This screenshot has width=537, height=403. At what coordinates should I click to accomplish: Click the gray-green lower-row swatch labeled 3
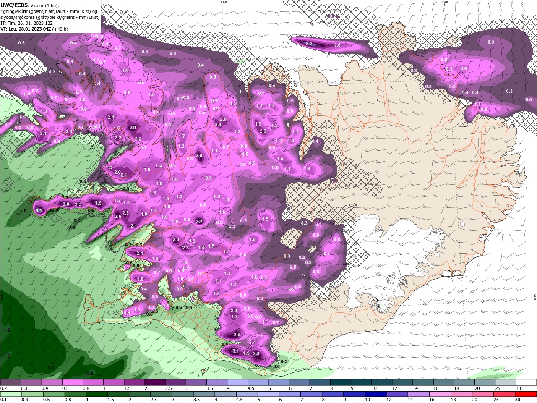[182, 394]
